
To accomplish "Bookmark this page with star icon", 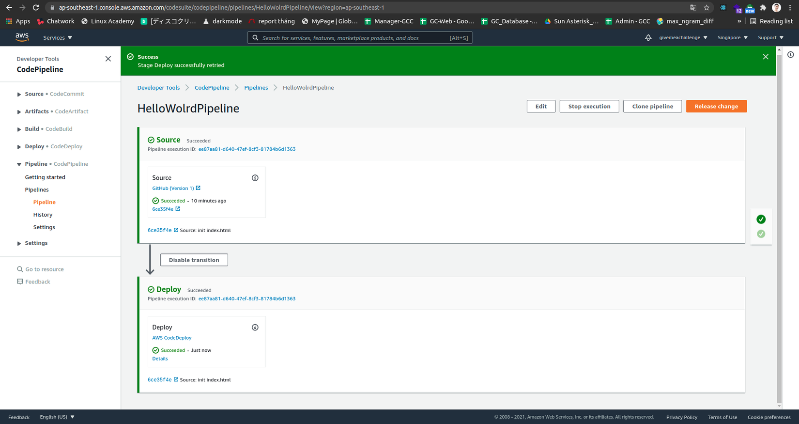I will (x=707, y=7).
